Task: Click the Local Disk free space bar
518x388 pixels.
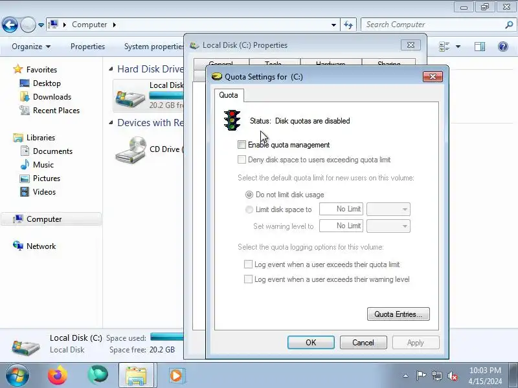Action: click(x=166, y=96)
